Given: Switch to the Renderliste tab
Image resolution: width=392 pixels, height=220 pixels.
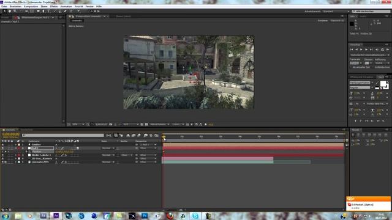Looking at the screenshot, I should (x=26, y=130).
